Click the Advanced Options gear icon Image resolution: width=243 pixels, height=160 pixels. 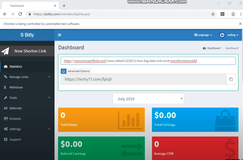[x=63, y=71]
